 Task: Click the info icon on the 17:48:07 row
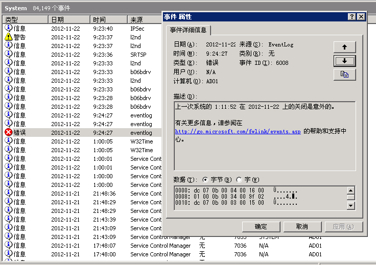(8, 245)
